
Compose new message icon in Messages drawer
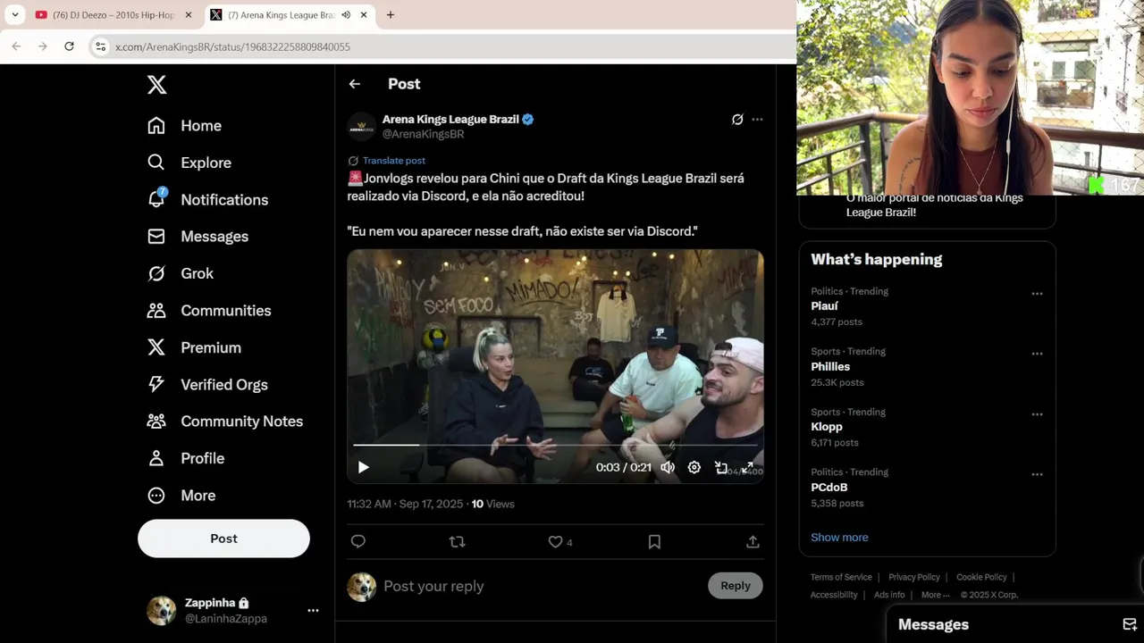pyautogui.click(x=1129, y=624)
